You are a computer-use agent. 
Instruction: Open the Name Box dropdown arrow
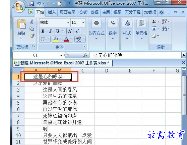tap(61, 55)
